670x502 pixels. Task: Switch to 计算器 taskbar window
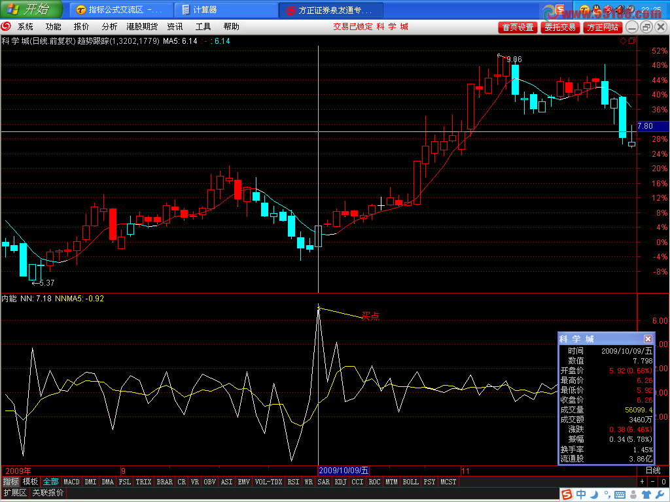(x=226, y=10)
